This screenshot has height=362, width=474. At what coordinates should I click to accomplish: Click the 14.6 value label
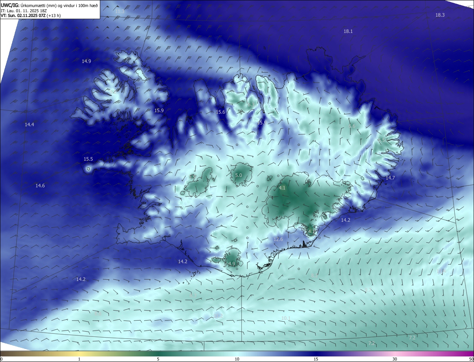(40, 186)
